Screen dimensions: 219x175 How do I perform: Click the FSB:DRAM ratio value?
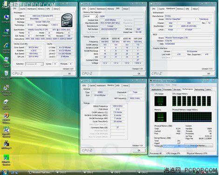117,109
